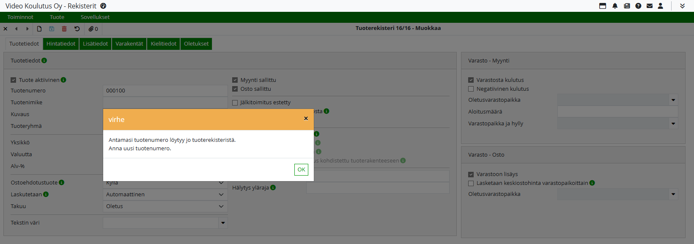Uncheck the Myynti sallittu checkbox
This screenshot has width=694, height=244.
tap(235, 80)
